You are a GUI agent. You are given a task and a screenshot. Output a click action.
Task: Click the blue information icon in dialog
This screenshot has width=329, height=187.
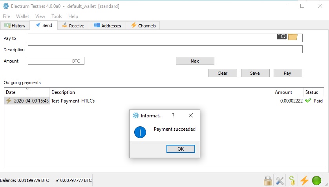coord(140,132)
